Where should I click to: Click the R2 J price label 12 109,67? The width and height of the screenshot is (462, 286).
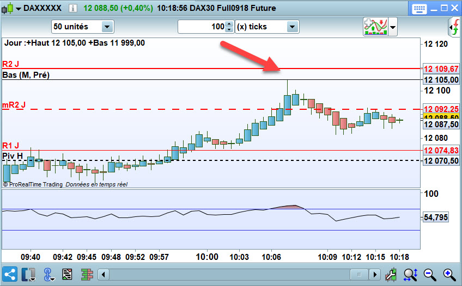click(441, 69)
